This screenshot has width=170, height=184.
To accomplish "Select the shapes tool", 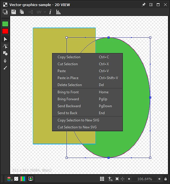I will coord(5,53).
